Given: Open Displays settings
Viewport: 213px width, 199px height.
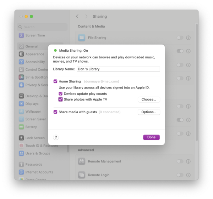Looking at the screenshot, I should point(29,104).
